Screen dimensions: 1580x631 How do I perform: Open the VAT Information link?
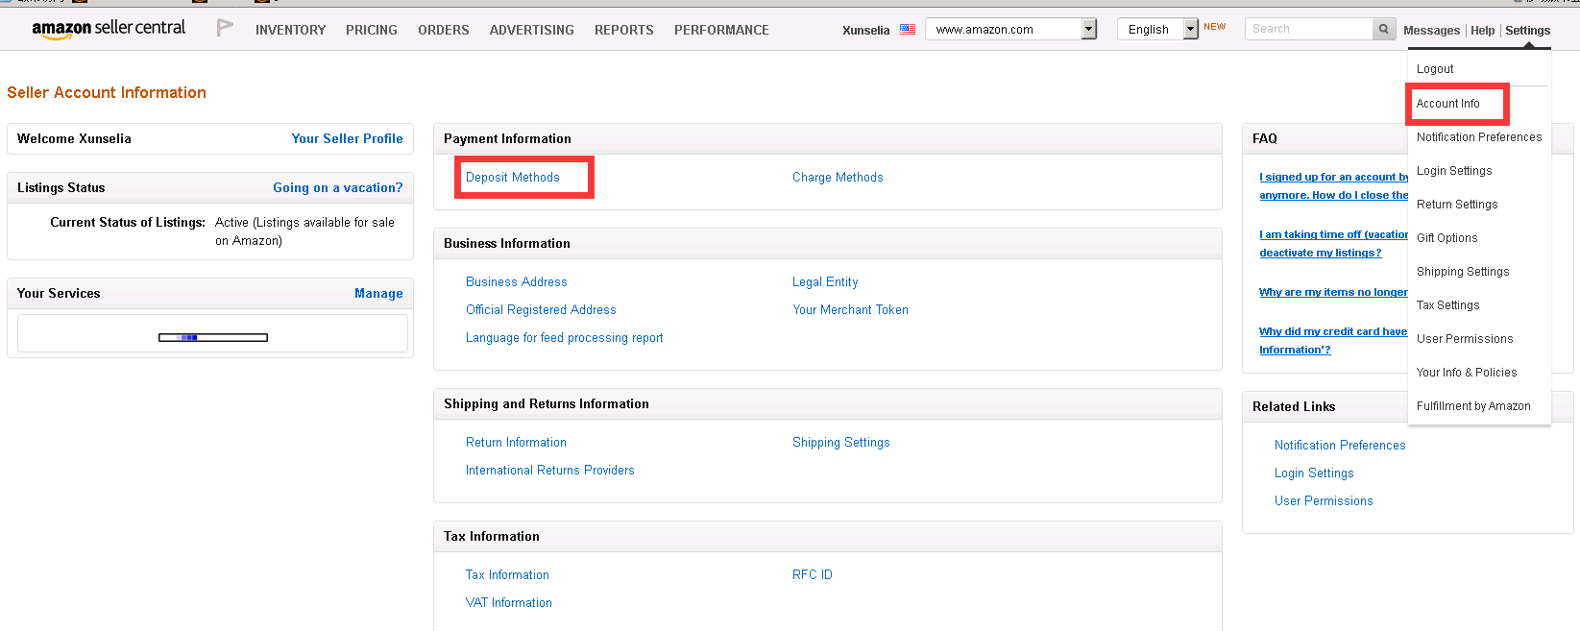[x=509, y=603]
